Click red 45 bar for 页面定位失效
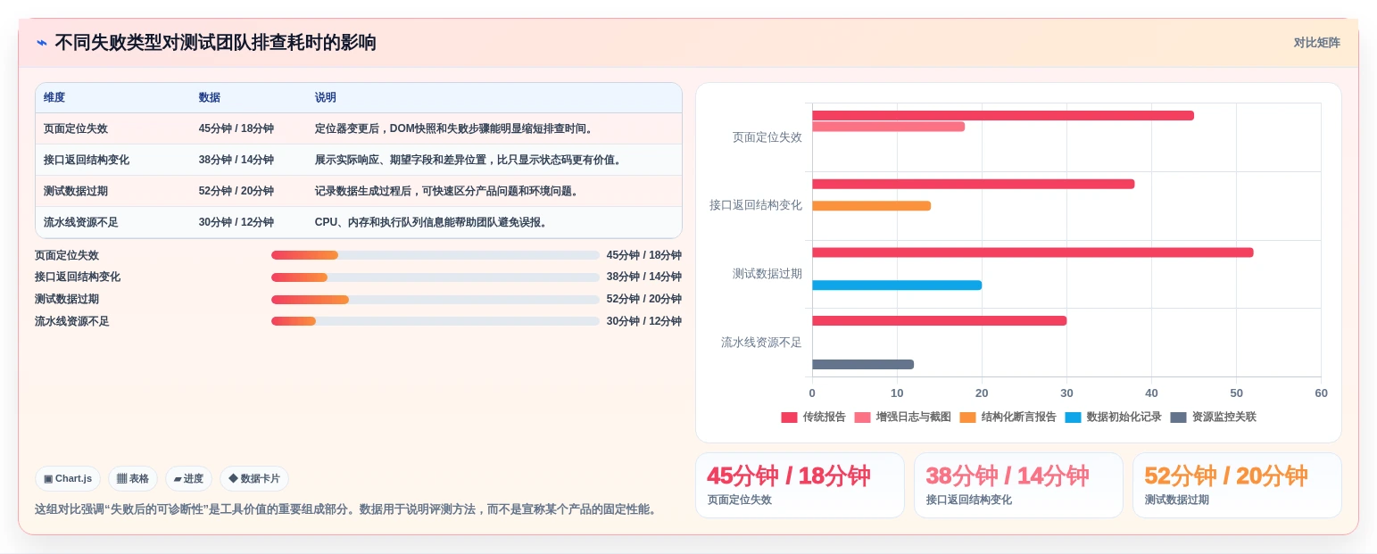 coord(1003,116)
